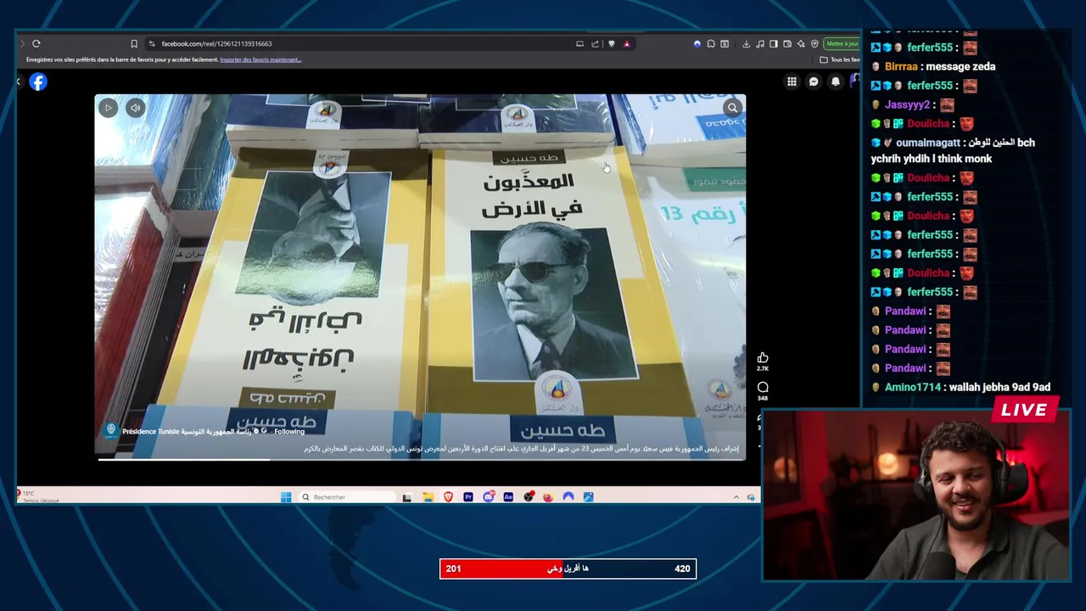The image size is (1086, 611).
Task: Open Messenger from the Facebook header
Action: (x=814, y=81)
